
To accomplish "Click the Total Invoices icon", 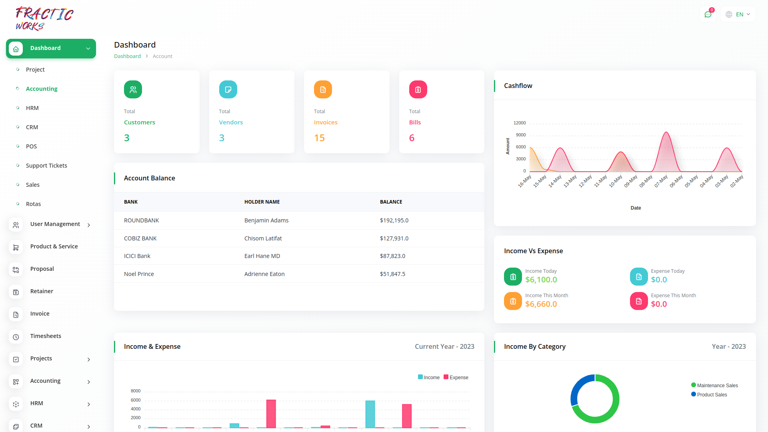I will click(323, 89).
